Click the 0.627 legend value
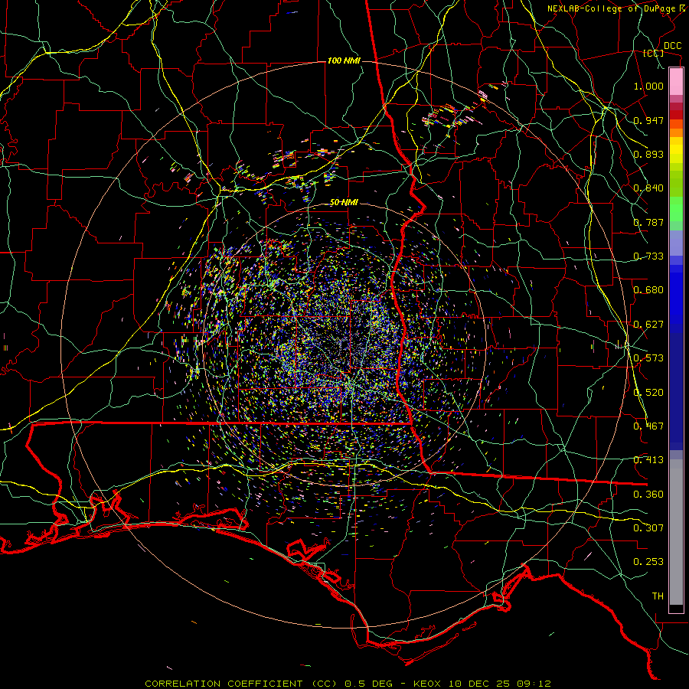 (x=648, y=325)
